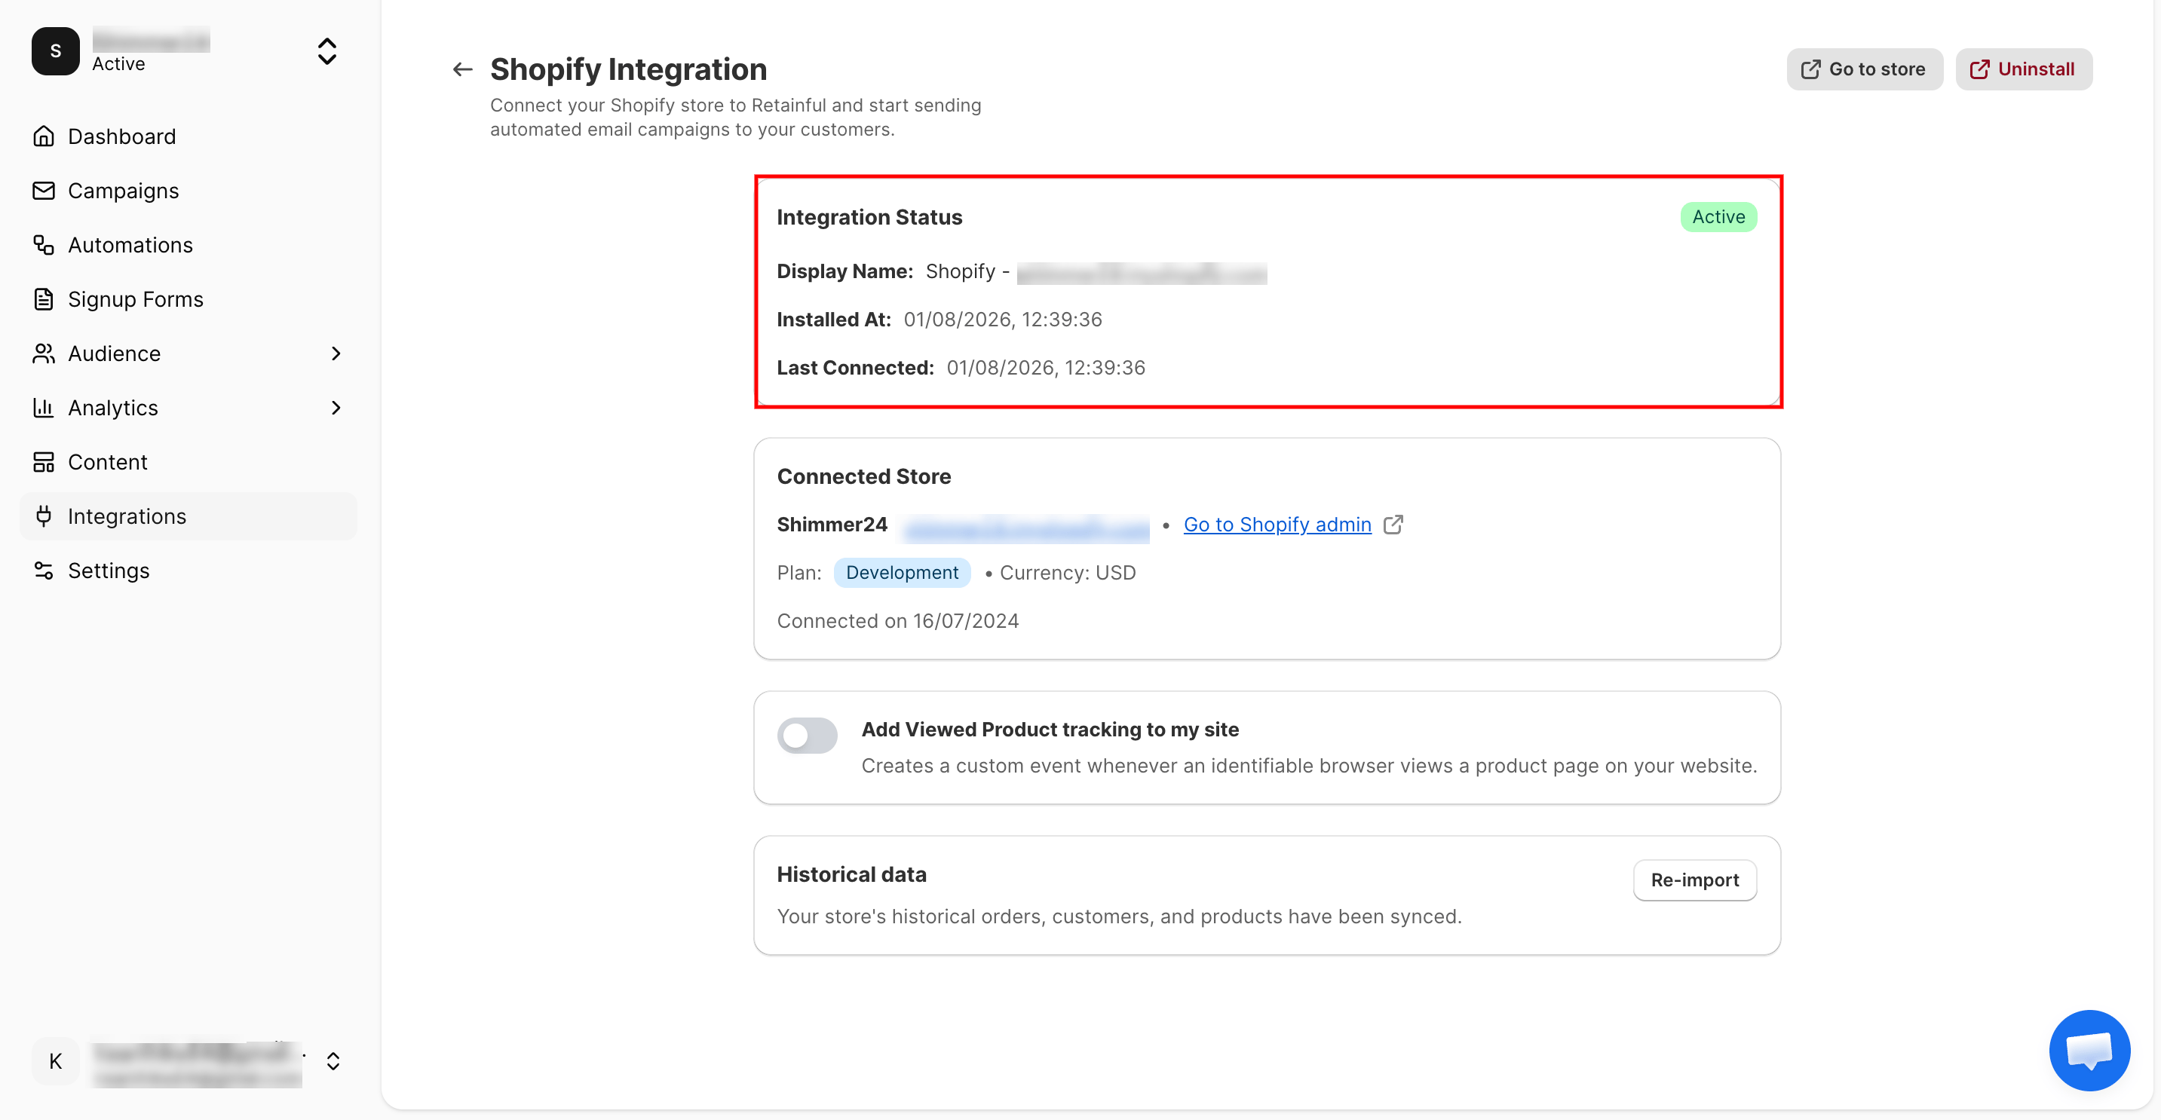Open Settings in the sidebar
This screenshot has height=1120, width=2161.
[188, 571]
